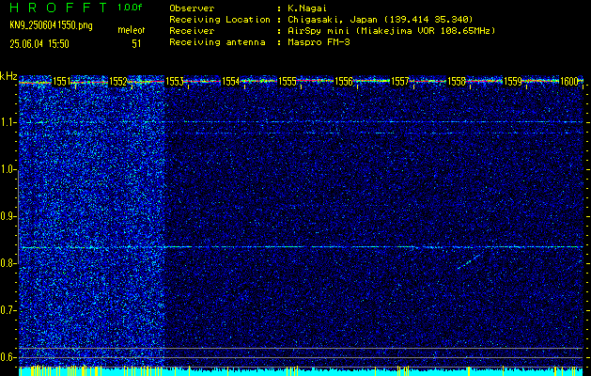Click the 1600 time marker

(x=569, y=81)
